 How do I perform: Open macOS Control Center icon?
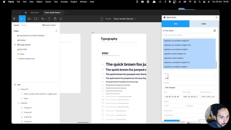click(x=204, y=2)
